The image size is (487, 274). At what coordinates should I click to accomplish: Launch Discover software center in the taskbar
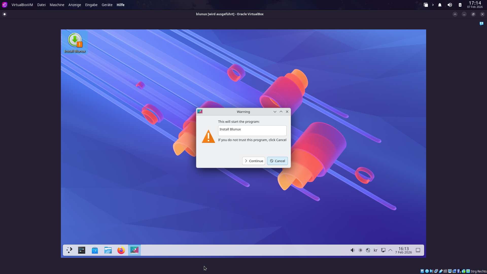click(95, 250)
